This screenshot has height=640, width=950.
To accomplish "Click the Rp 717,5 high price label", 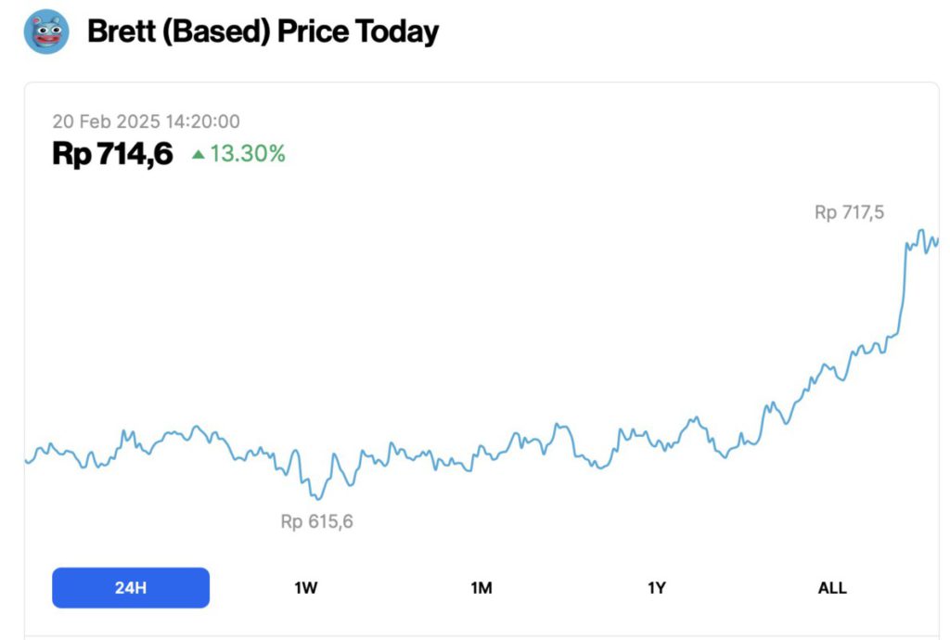I will (x=849, y=212).
